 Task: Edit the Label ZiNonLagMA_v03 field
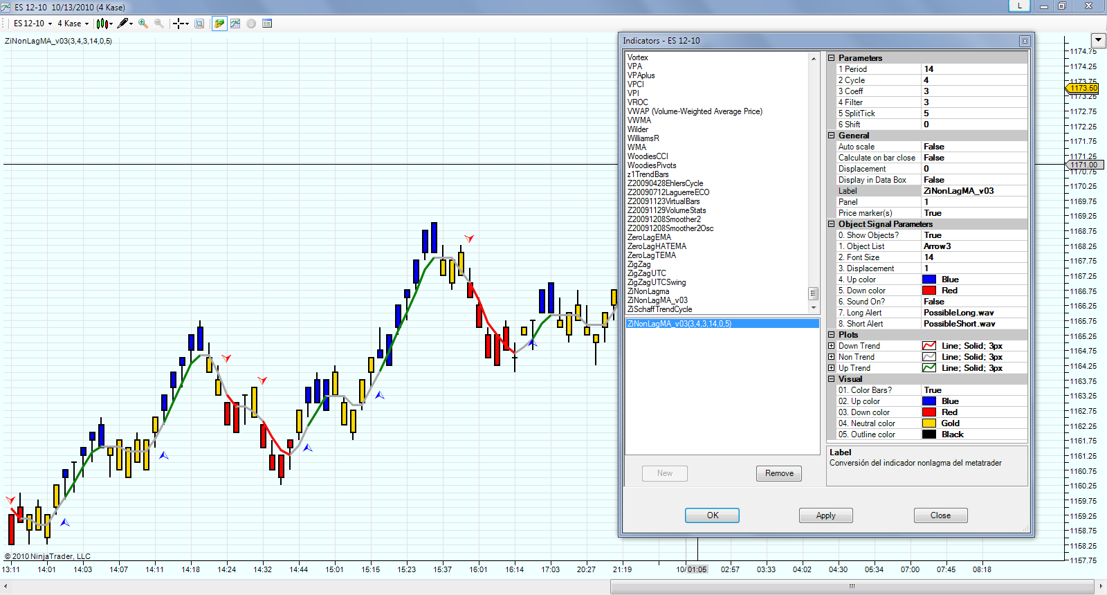tap(974, 191)
